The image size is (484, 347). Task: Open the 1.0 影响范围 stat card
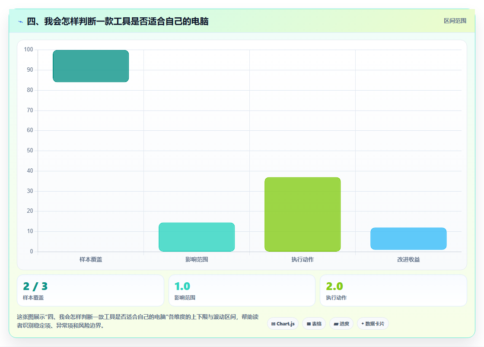click(x=242, y=290)
